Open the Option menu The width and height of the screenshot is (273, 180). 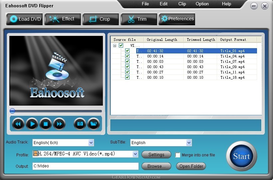(x=202, y=4)
